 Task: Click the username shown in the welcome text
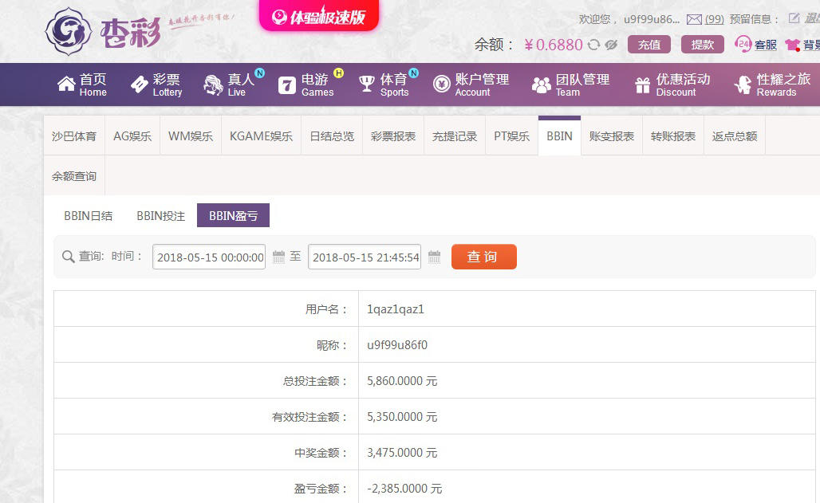click(x=652, y=19)
